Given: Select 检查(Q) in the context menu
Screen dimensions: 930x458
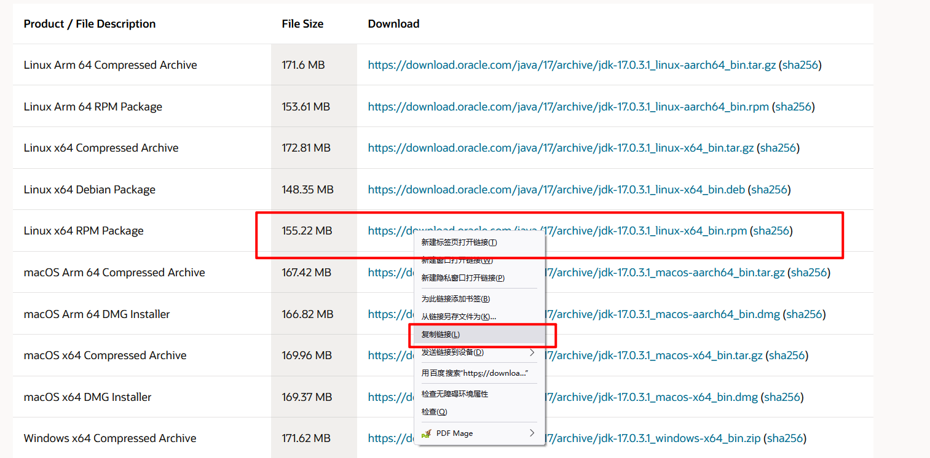Looking at the screenshot, I should point(434,412).
